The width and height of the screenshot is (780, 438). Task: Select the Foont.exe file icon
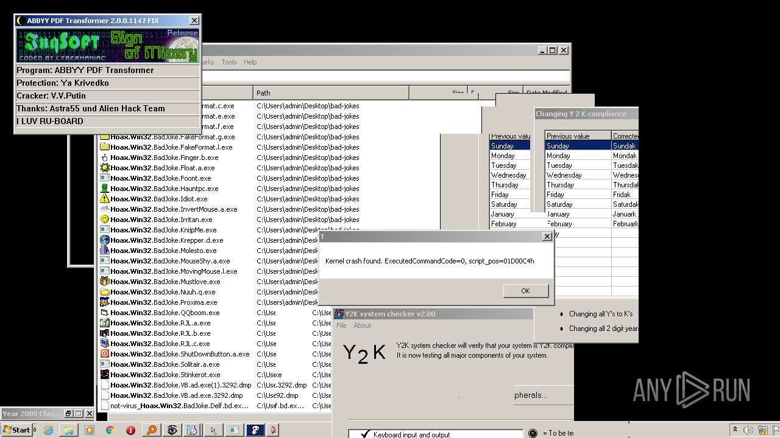(x=105, y=178)
